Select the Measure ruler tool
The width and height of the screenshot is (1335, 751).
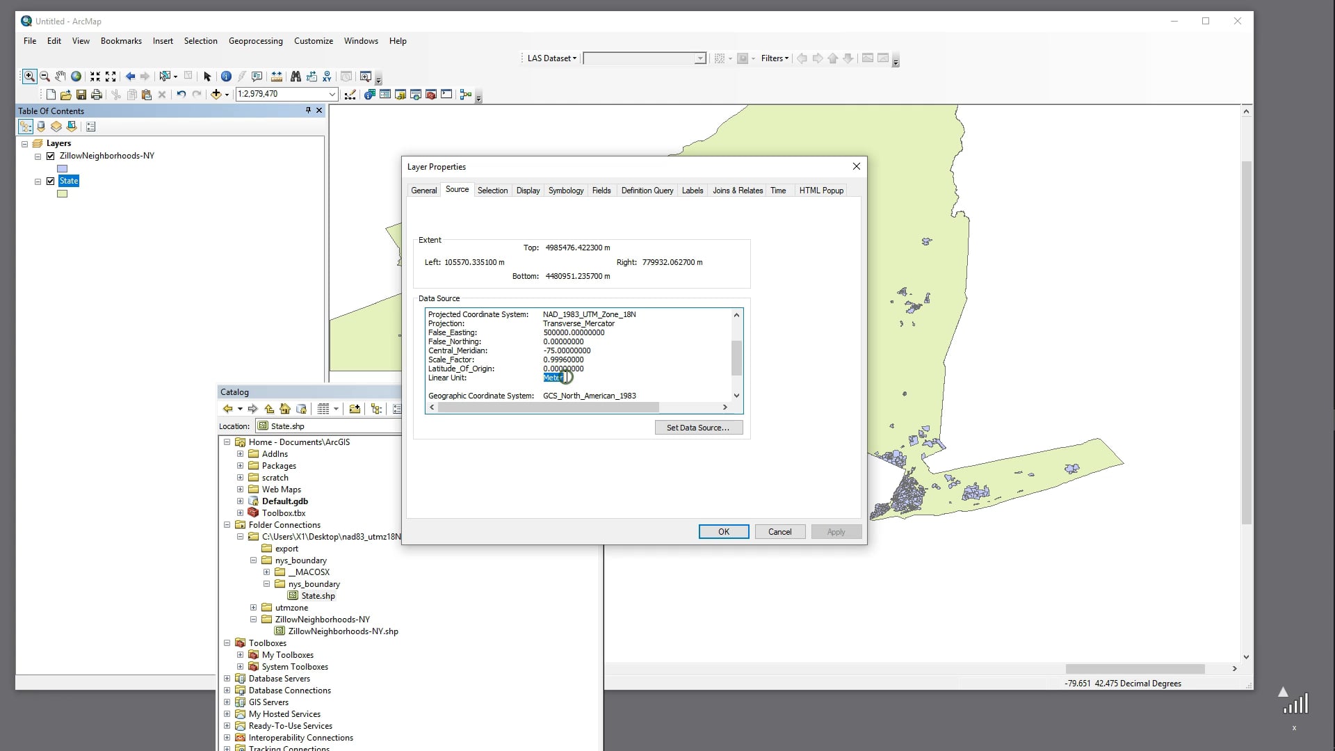pos(277,76)
